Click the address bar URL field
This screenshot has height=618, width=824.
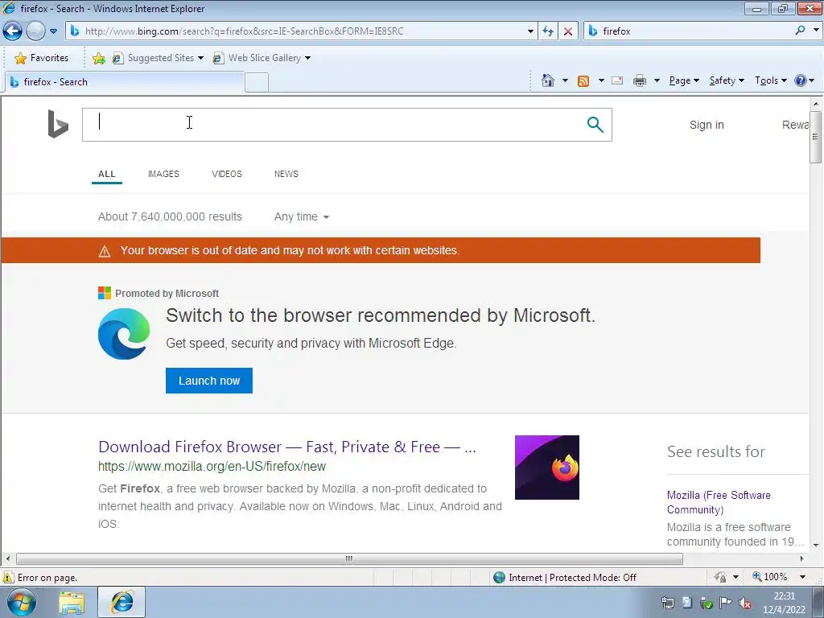tap(297, 31)
